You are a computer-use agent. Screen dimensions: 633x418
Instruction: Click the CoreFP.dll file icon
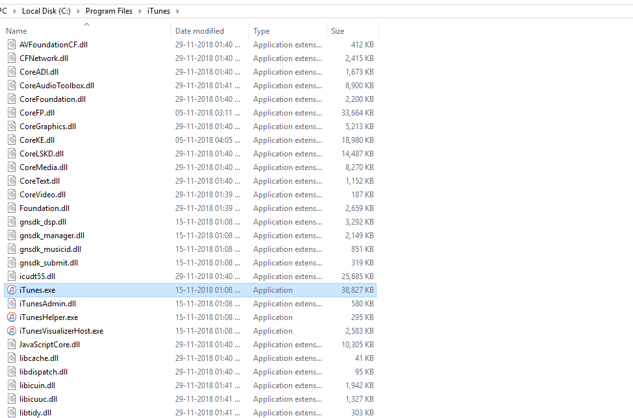tap(12, 112)
